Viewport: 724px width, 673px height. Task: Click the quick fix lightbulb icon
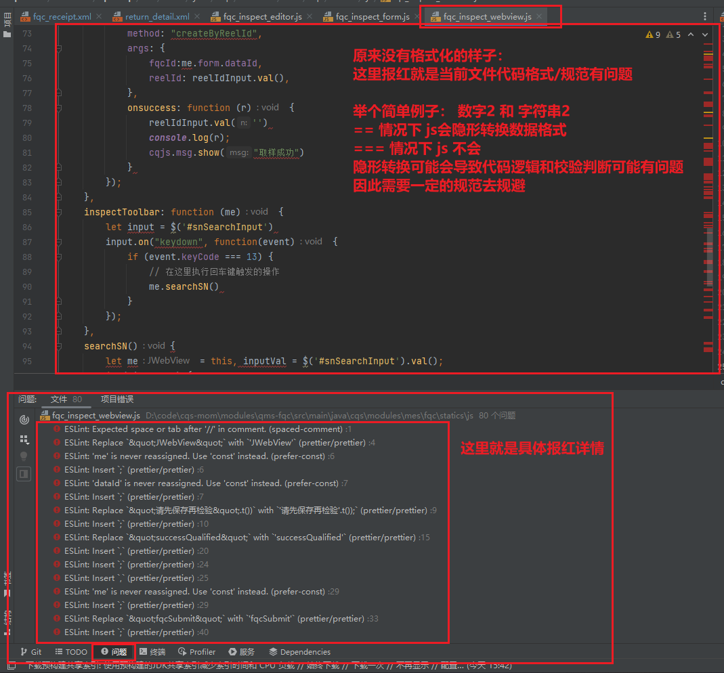[24, 456]
